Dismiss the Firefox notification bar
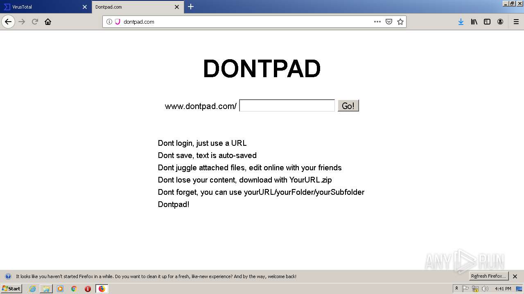Image resolution: width=524 pixels, height=294 pixels. coord(515,276)
